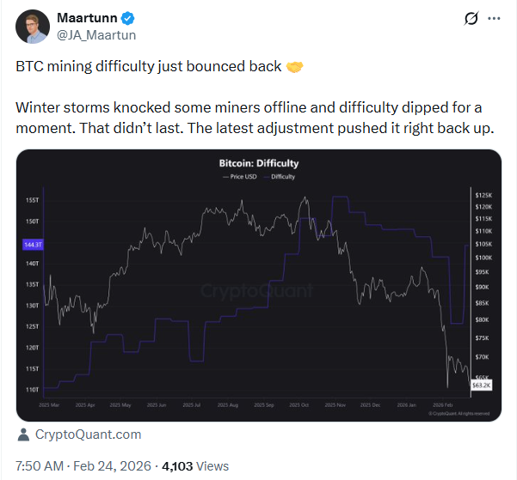Viewport: 517px width, 480px height.
Task: Click the CryptoQuant watermark on the chart
Action: (256, 291)
